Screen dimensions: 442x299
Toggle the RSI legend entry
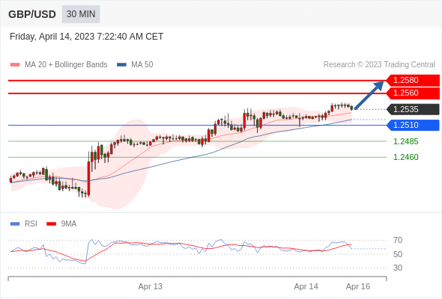tap(24, 224)
